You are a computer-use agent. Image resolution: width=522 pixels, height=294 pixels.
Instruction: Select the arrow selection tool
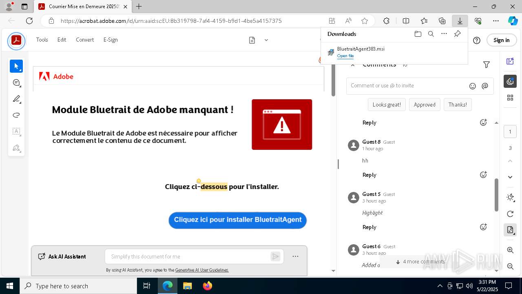tap(16, 66)
